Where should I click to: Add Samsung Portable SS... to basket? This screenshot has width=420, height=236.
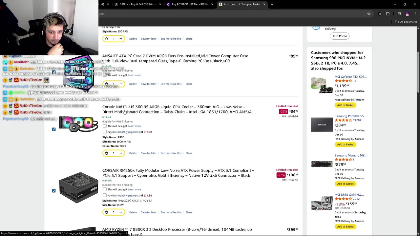(345, 145)
